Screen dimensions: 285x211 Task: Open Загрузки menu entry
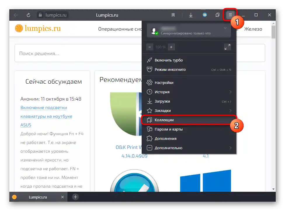(x=189, y=101)
